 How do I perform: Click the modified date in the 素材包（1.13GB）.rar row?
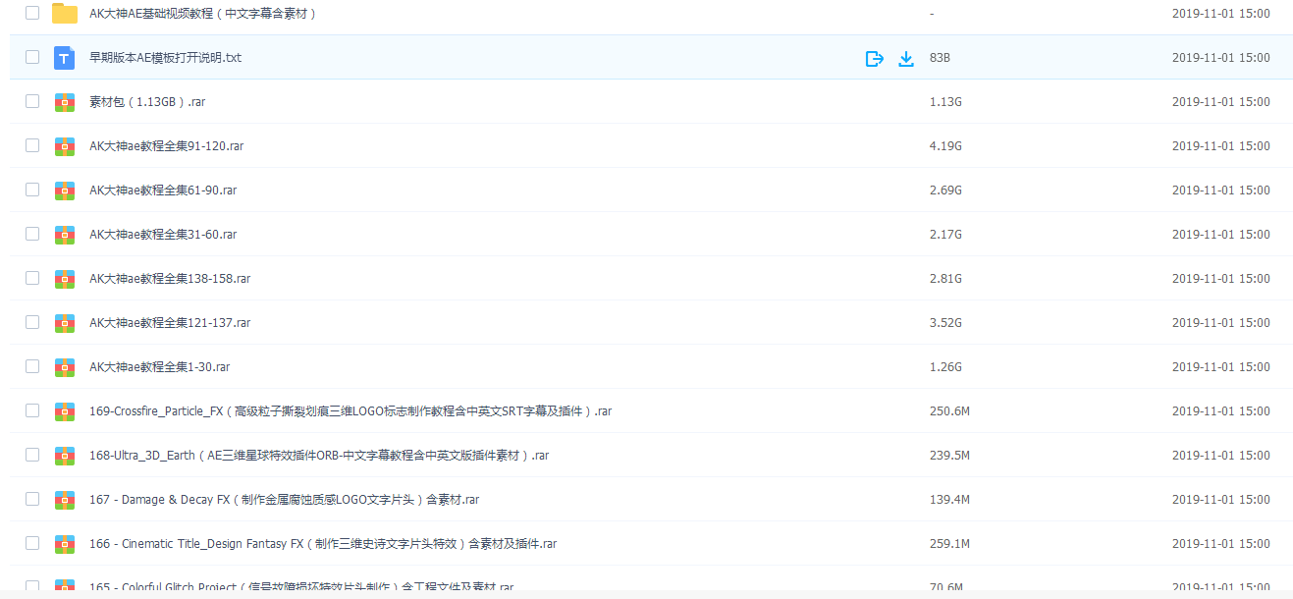coord(1220,102)
